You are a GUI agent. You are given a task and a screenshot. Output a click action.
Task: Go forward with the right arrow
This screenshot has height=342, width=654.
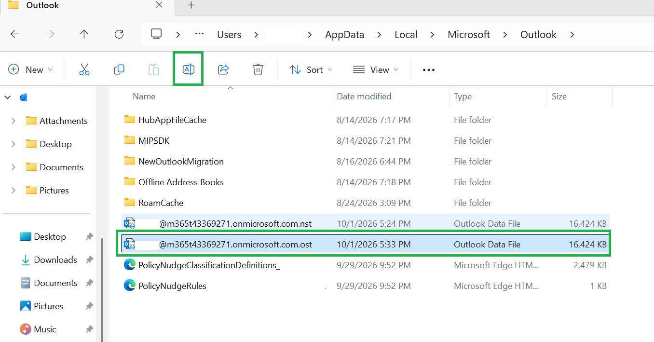[50, 34]
